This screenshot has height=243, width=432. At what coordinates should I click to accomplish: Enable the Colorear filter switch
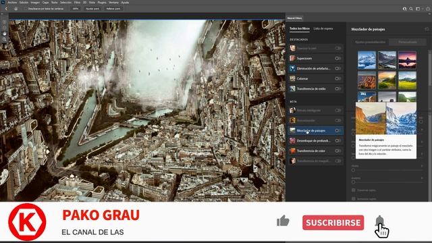337,78
